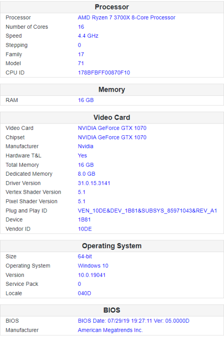Screen dimensions: 224x337
Task: Select the Plug and Play ID label
Action: coord(26,211)
